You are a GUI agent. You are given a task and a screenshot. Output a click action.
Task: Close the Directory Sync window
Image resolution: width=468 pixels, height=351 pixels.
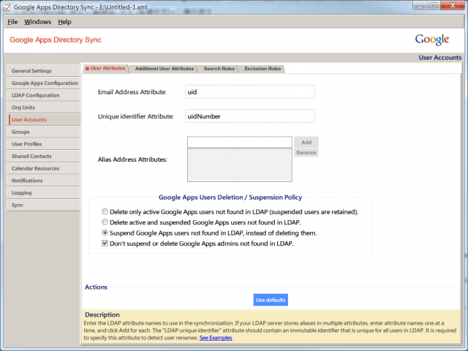pos(453,5)
